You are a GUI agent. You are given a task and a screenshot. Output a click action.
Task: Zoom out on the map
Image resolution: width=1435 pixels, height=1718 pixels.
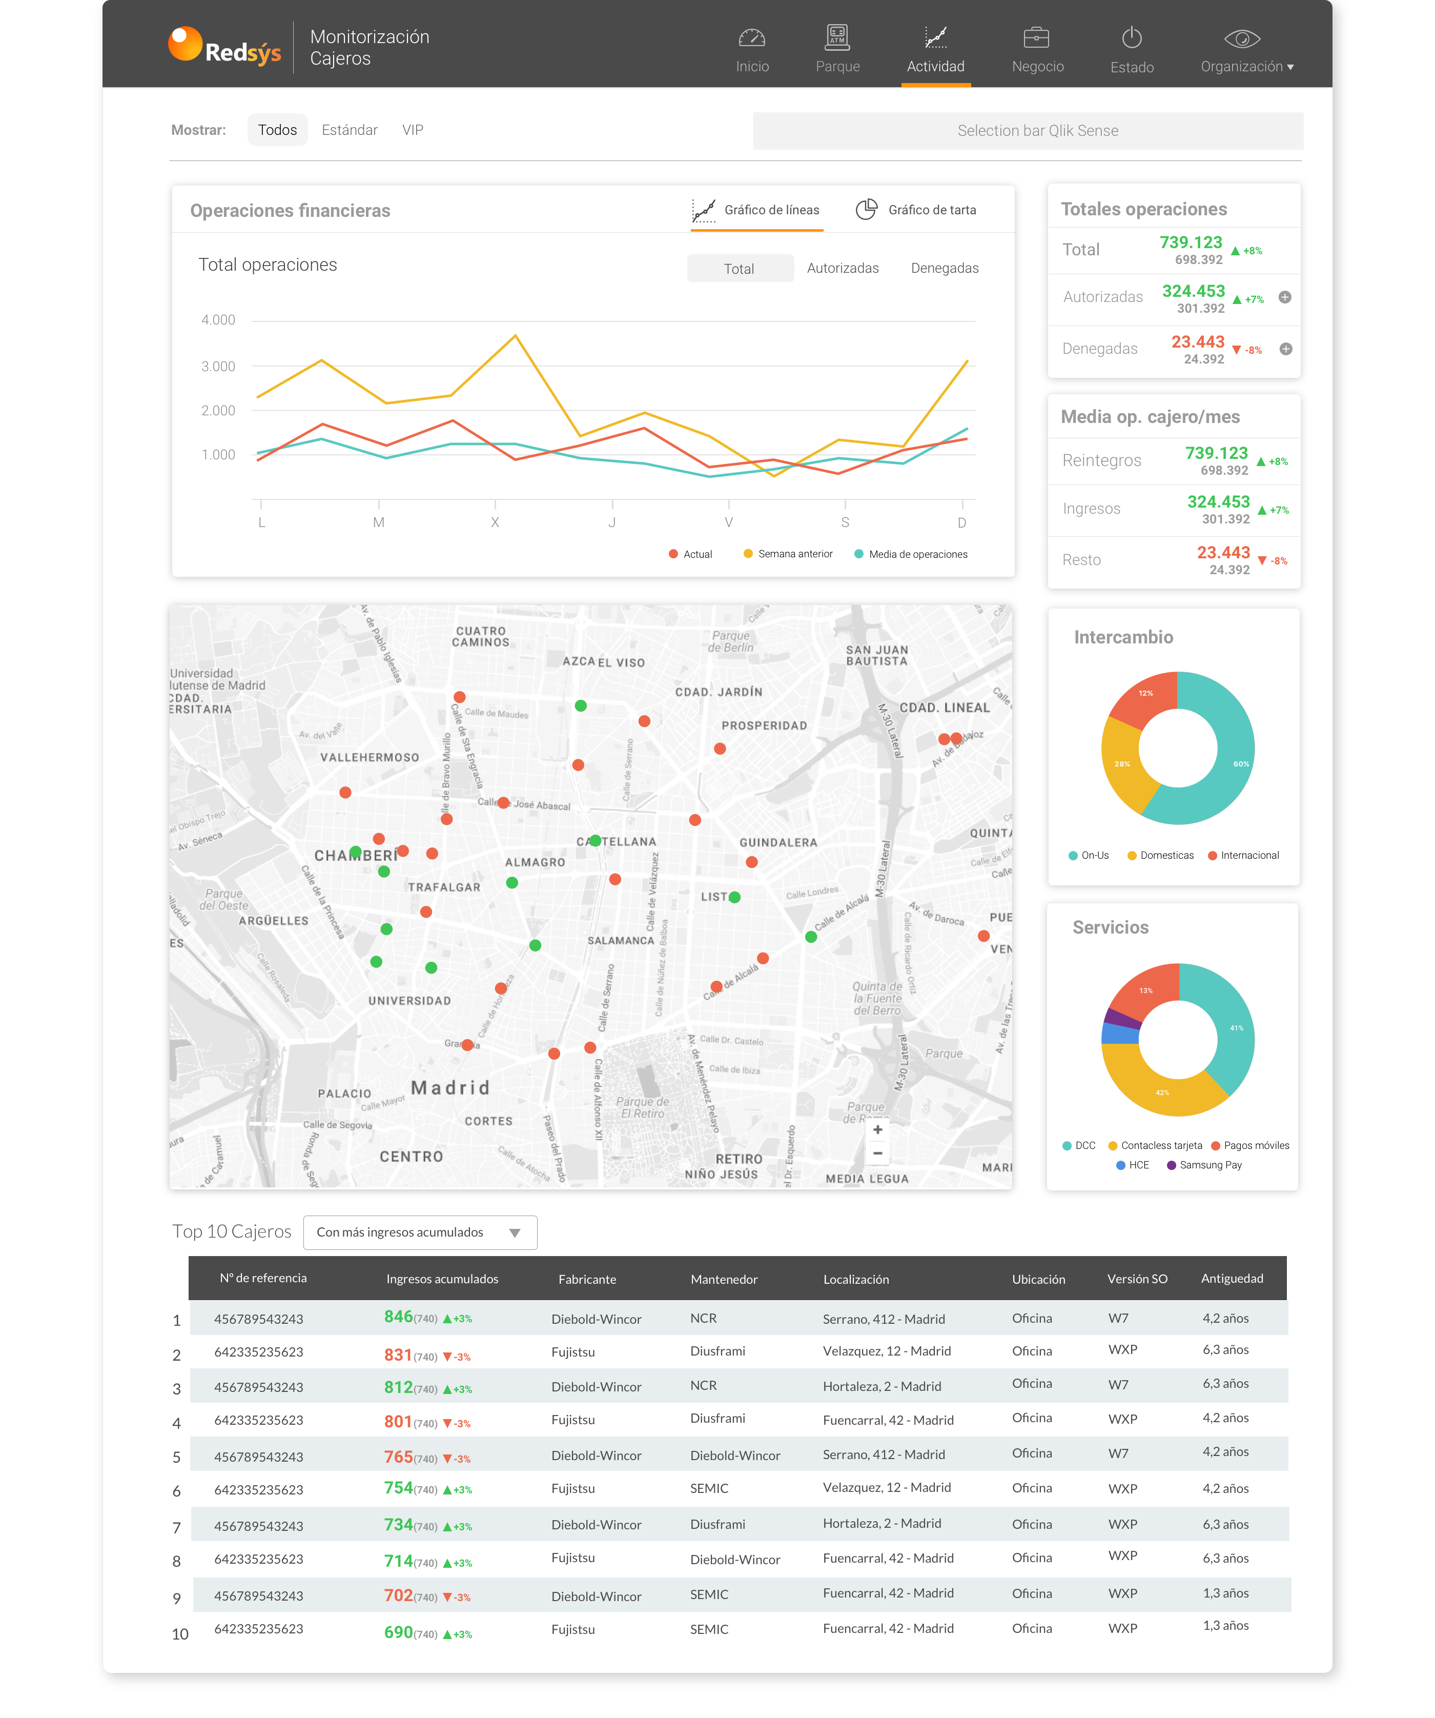877,1154
